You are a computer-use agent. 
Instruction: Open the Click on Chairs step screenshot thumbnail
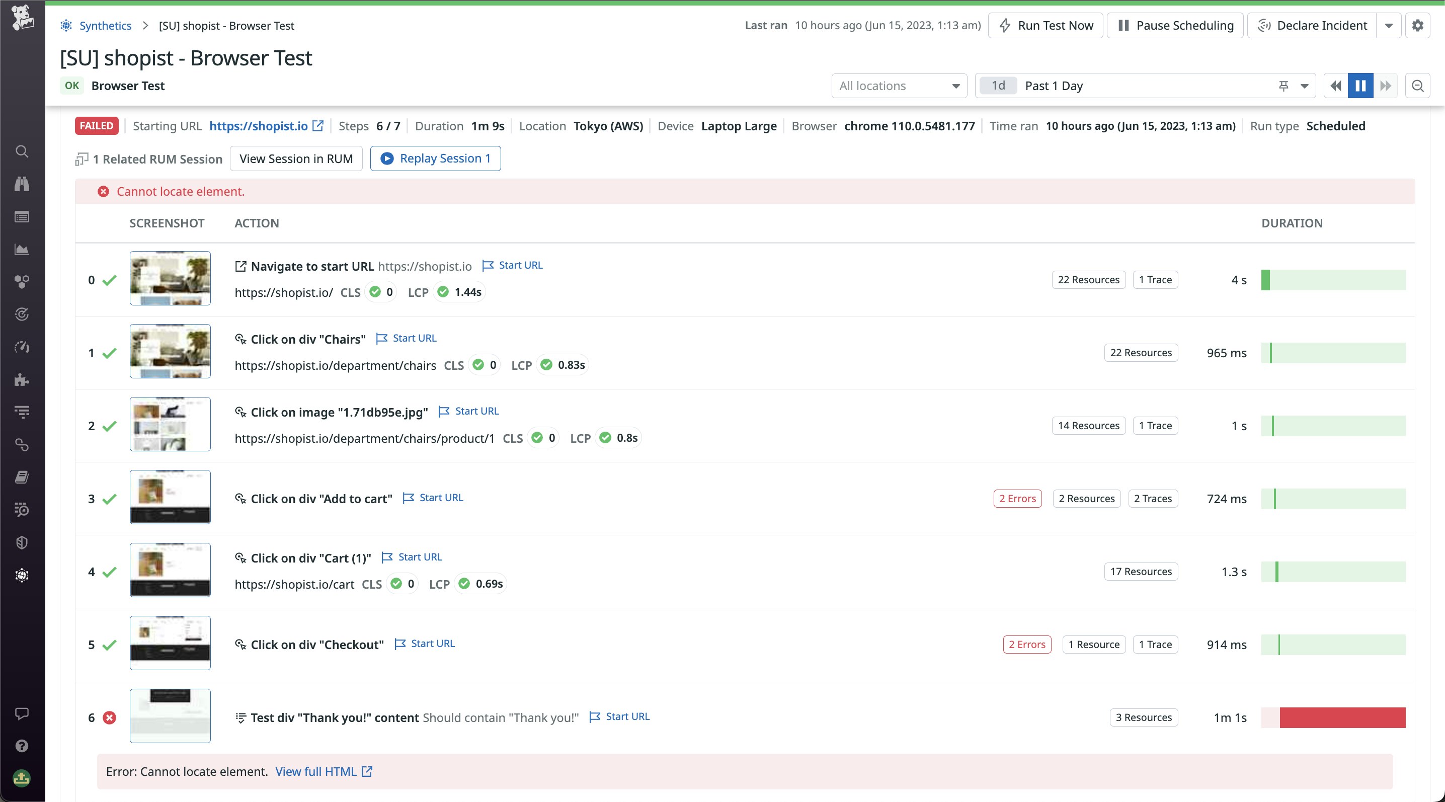click(170, 351)
